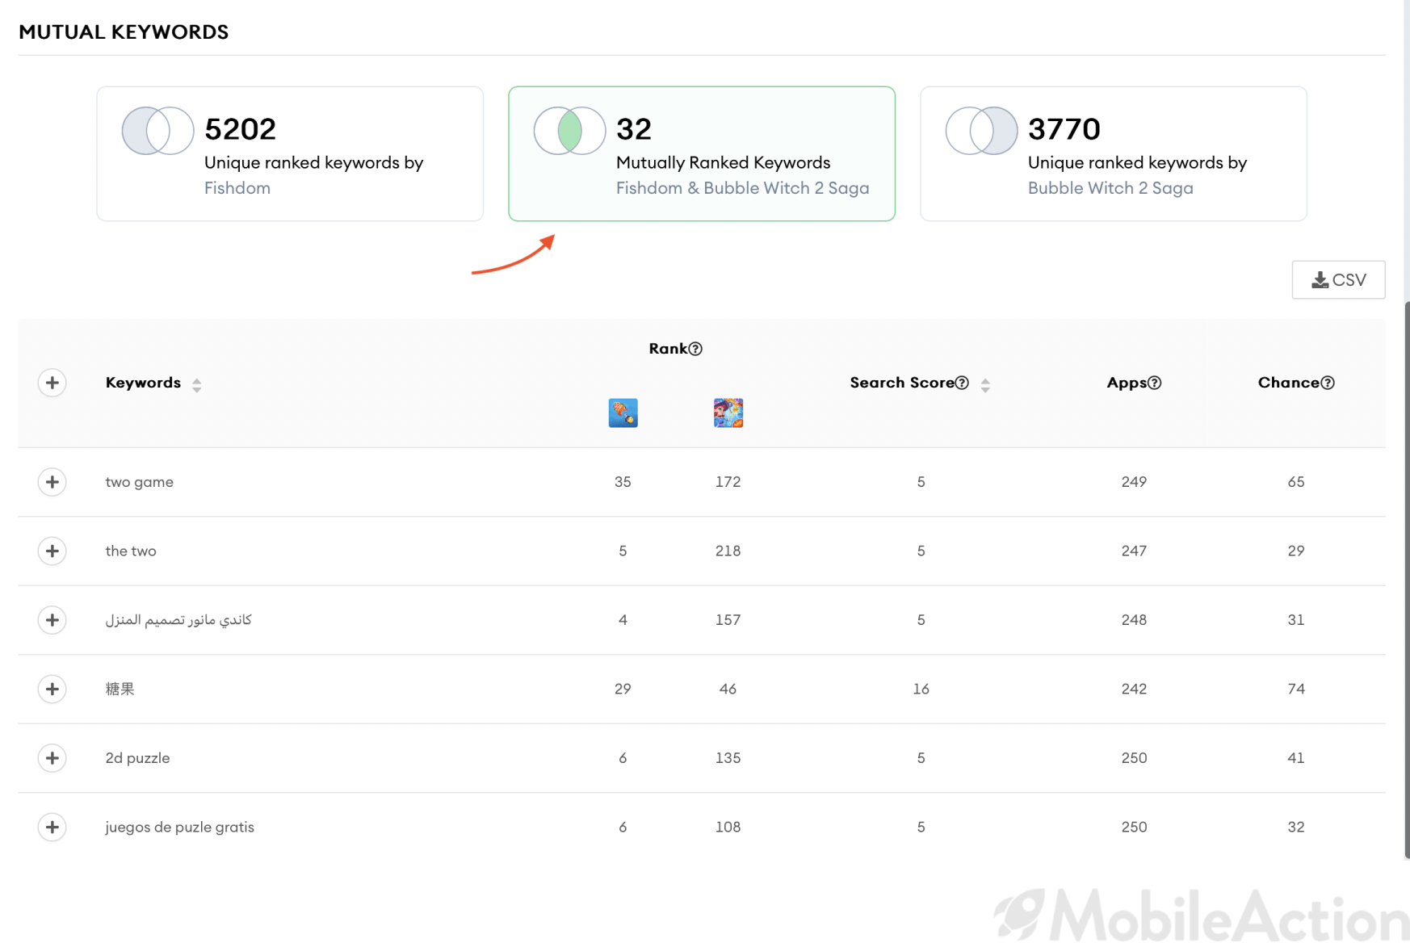Click 'juegos de puzle gratis' keyword text
Viewport: 1410px width, 943px height.
tap(179, 827)
